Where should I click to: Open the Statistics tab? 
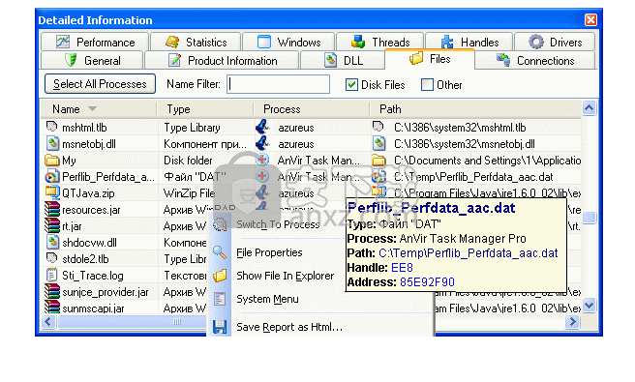(196, 43)
